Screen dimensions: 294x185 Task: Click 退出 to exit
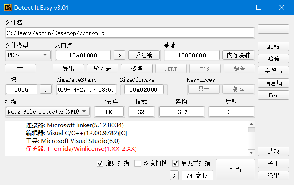[274, 176]
